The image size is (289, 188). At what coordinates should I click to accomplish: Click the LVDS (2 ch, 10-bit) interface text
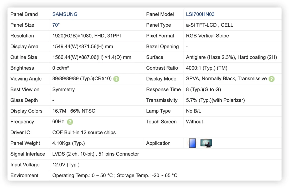[x=96, y=154]
